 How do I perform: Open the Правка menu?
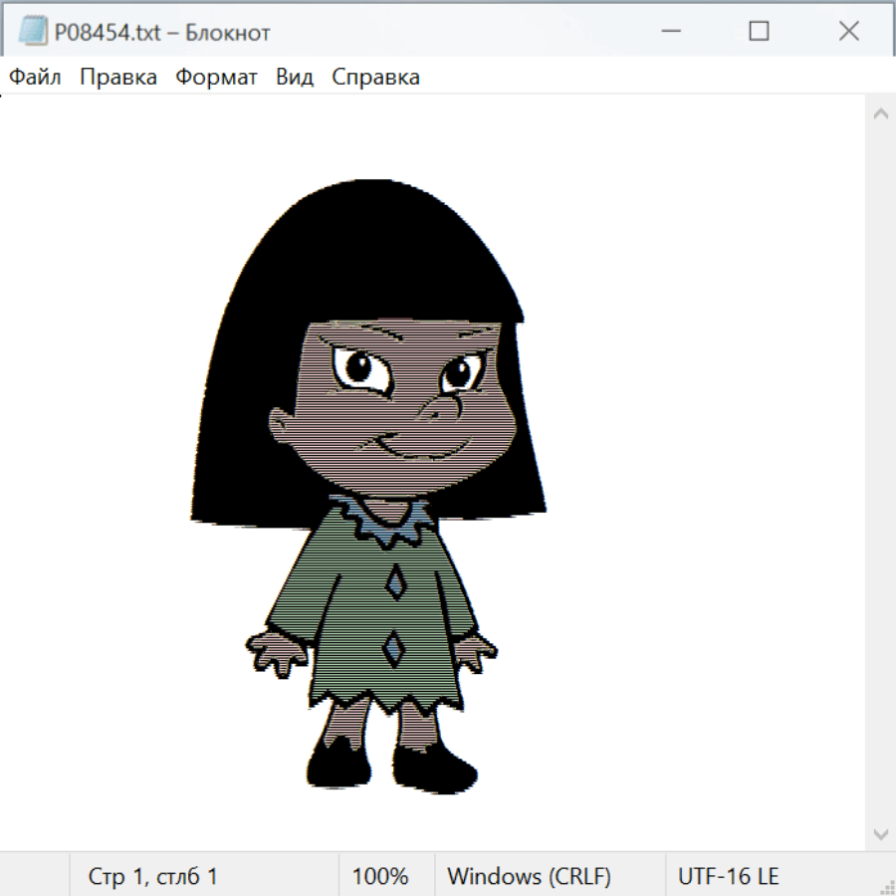(118, 78)
